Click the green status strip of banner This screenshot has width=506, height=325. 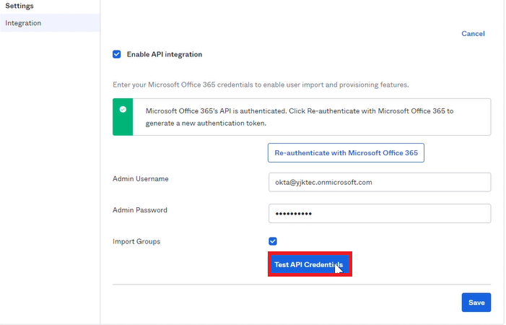pyautogui.click(x=123, y=117)
